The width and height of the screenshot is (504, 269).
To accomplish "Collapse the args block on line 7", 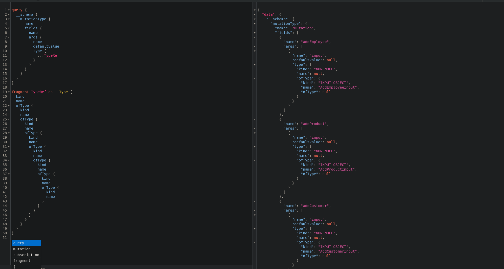I will click(9, 37).
